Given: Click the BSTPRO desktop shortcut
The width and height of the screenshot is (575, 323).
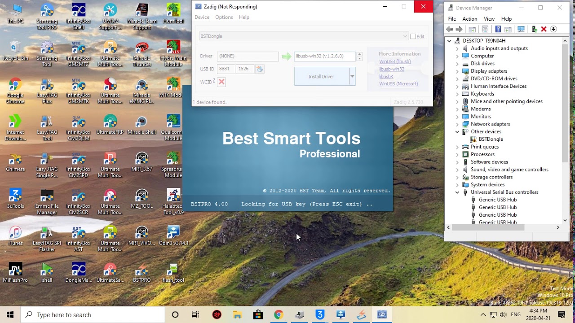Looking at the screenshot, I should coord(142,272).
